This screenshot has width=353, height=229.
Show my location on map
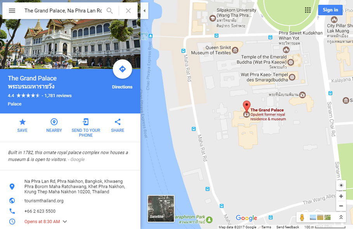(341, 185)
